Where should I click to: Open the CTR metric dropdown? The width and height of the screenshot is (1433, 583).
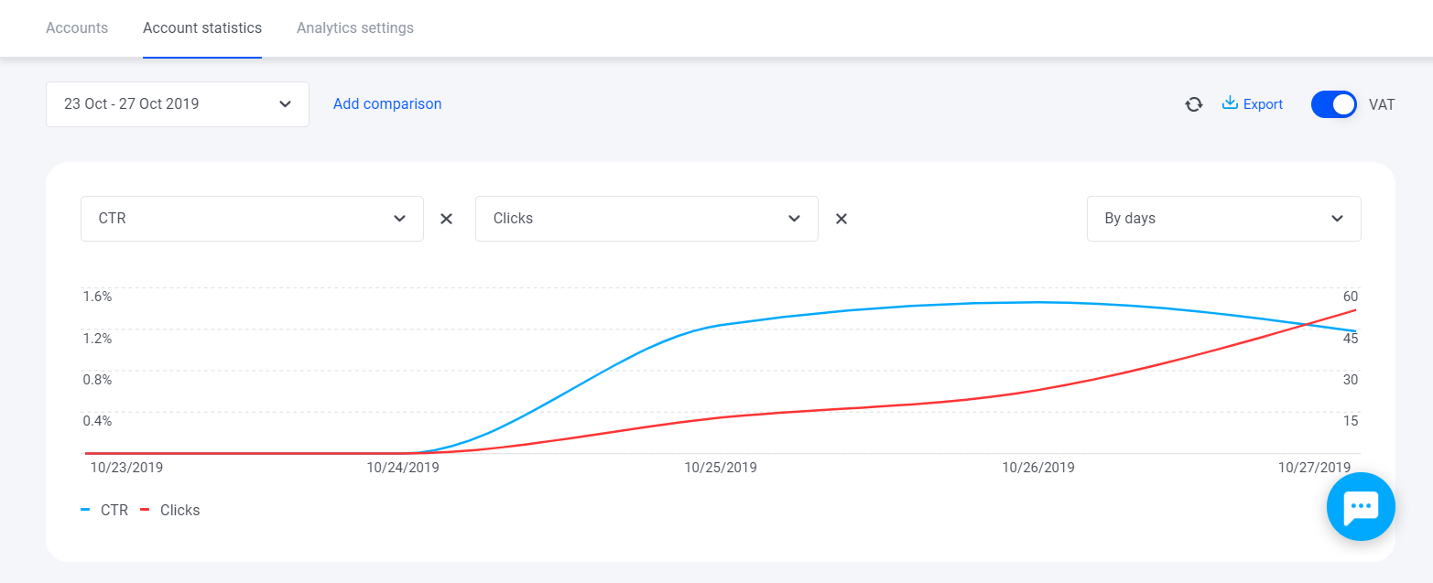point(252,219)
